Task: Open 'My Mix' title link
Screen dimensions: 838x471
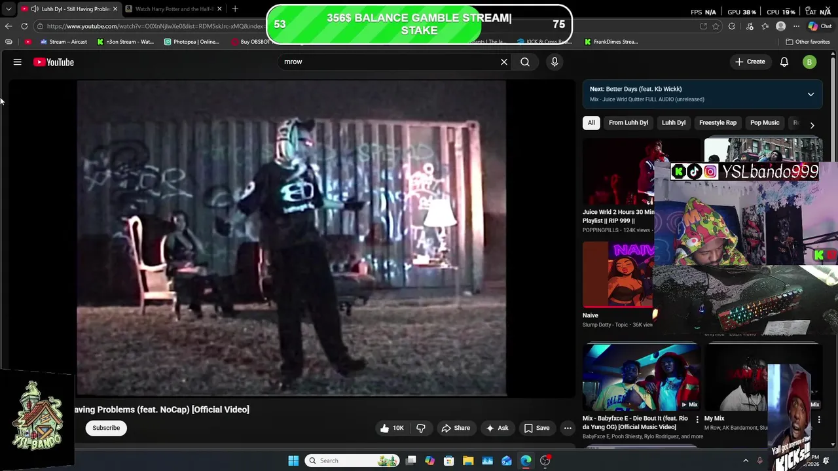Action: (714, 419)
